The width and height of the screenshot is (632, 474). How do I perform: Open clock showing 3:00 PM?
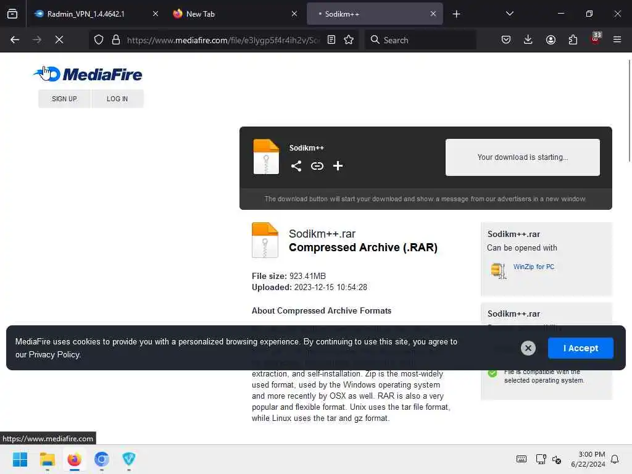click(588, 459)
